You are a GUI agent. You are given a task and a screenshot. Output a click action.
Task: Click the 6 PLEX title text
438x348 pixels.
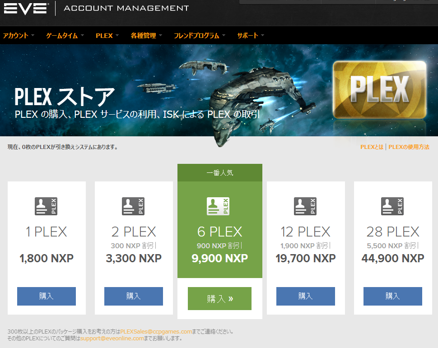point(220,232)
